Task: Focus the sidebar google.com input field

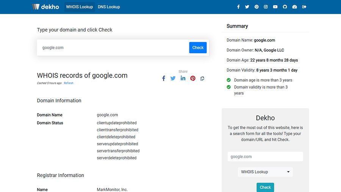Action: click(265, 157)
